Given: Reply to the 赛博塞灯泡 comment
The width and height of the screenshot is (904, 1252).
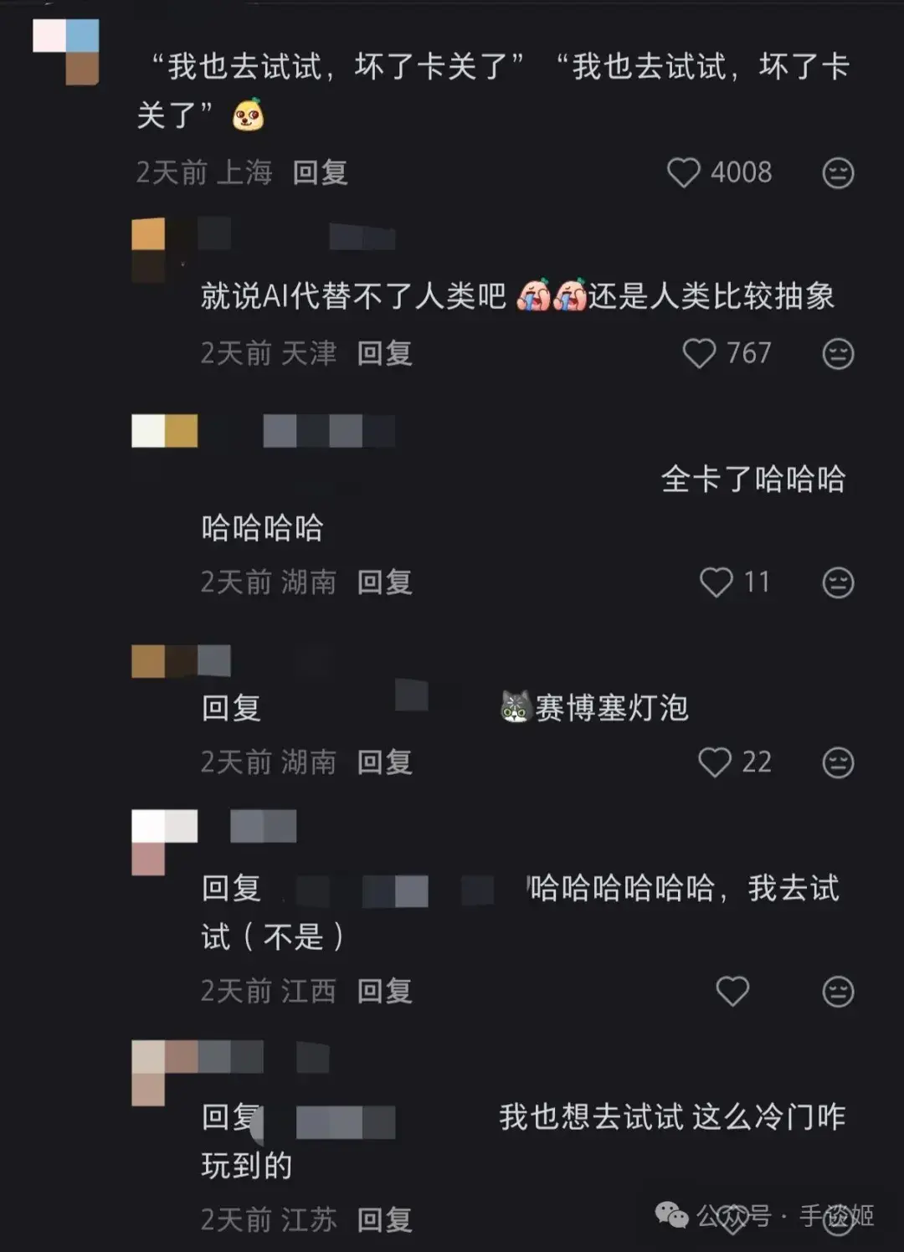Looking at the screenshot, I should point(384,762).
